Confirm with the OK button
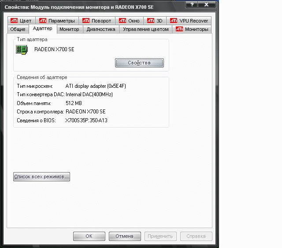This screenshot has height=248, width=282. [x=89, y=236]
